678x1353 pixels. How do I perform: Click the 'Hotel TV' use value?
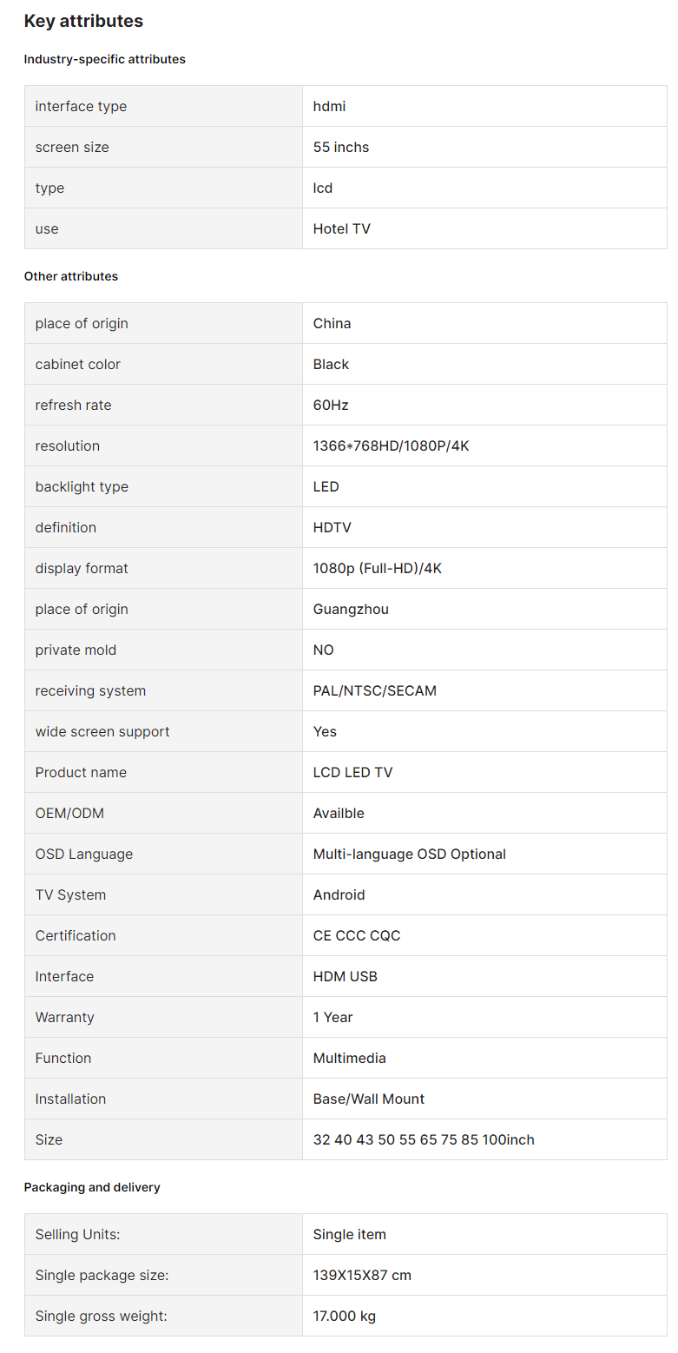pos(342,228)
